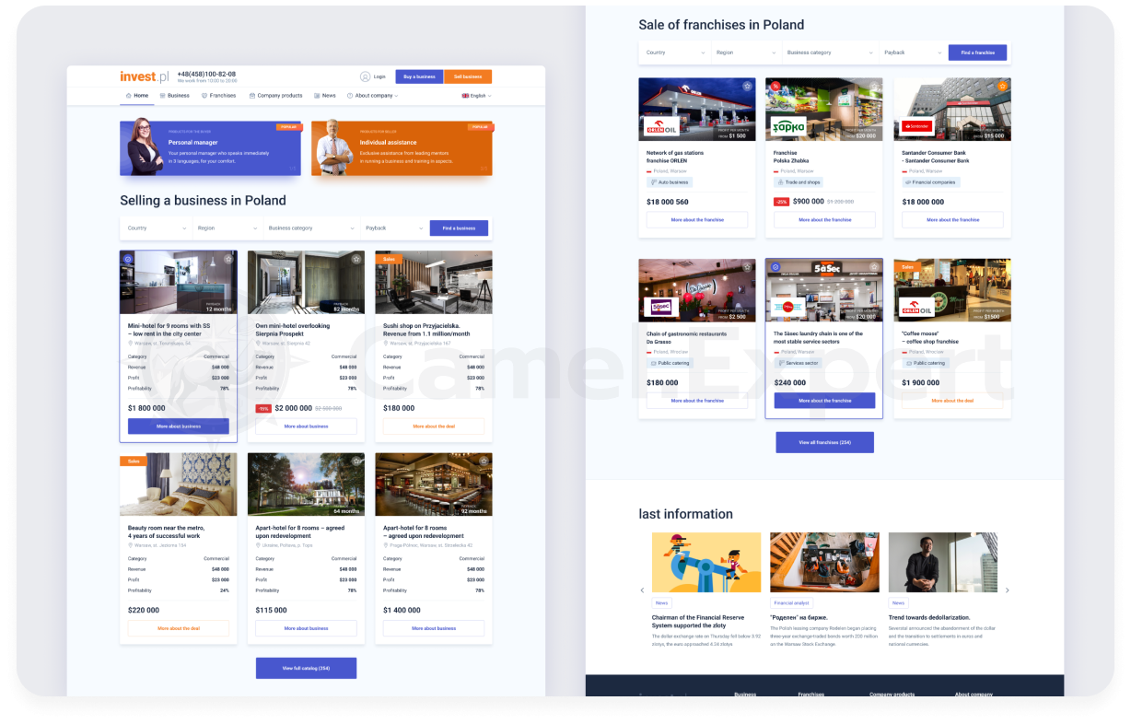The height and width of the screenshot is (724, 1131).
Task: Click View full catalog (254) button
Action: pos(306,668)
